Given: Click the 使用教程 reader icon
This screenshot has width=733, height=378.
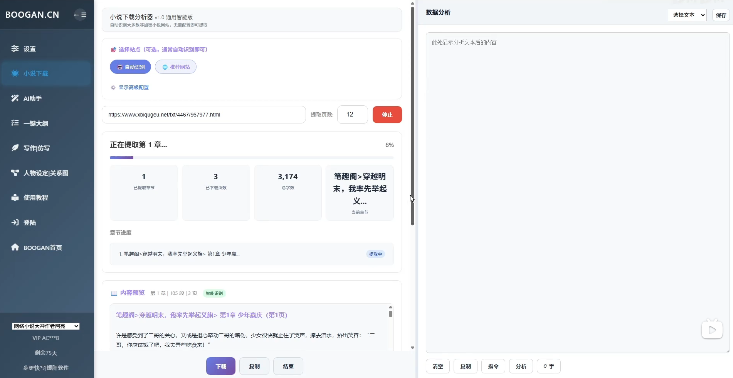Looking at the screenshot, I should click(15, 198).
